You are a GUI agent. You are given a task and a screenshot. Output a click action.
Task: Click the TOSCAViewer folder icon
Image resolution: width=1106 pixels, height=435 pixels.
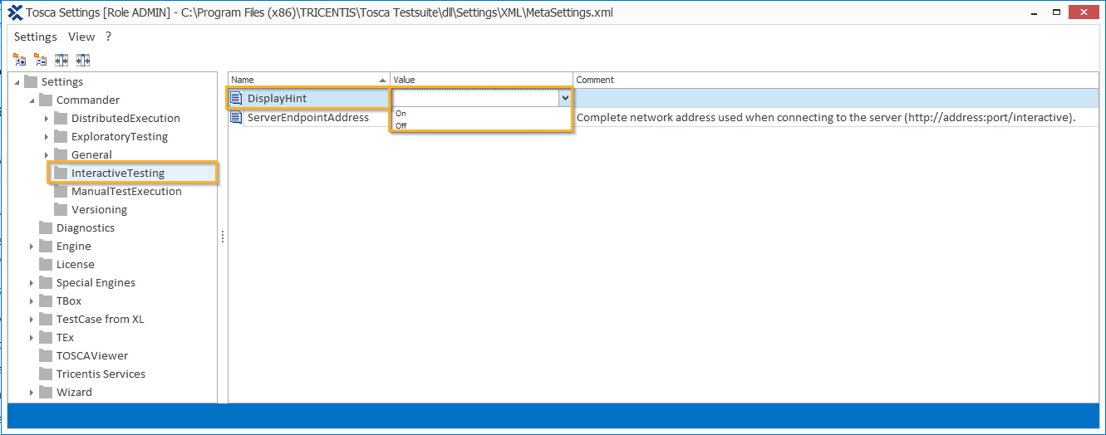tap(46, 355)
